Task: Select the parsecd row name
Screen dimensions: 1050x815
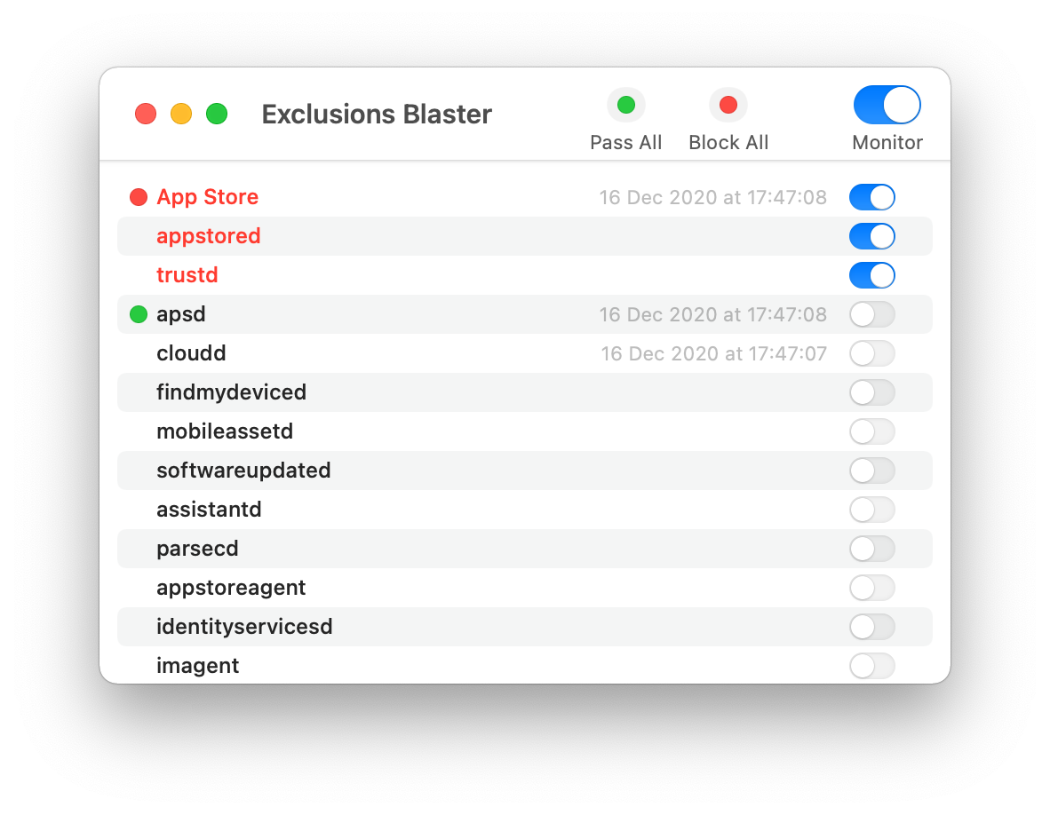Action: pos(197,549)
